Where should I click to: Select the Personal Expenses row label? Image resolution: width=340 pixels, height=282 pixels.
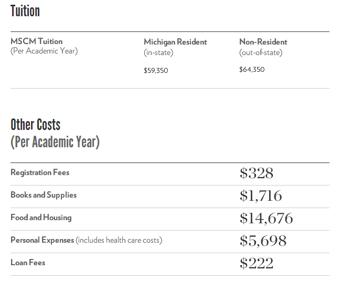[x=42, y=240]
